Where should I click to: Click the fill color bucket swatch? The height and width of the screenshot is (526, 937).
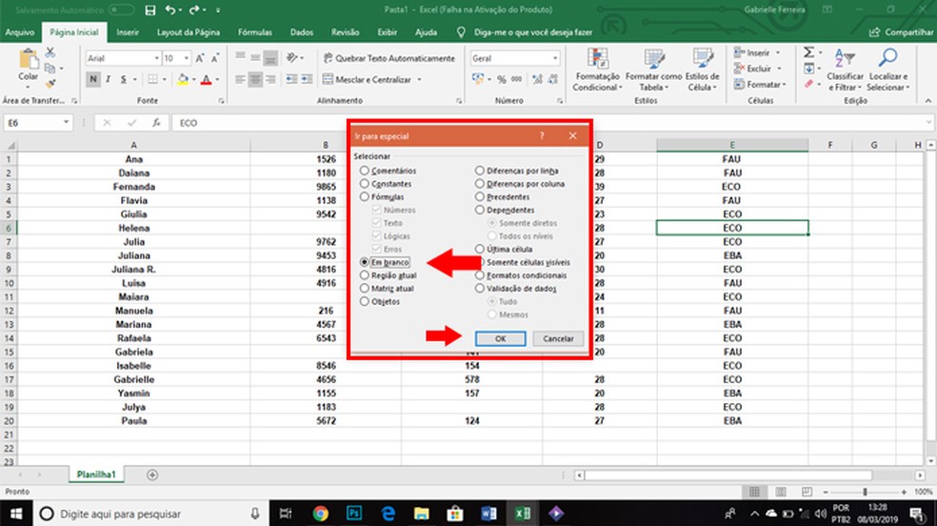[183, 79]
